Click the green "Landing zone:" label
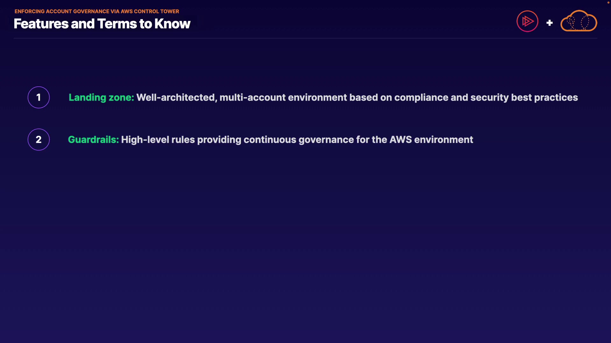The image size is (611, 343). tap(101, 98)
